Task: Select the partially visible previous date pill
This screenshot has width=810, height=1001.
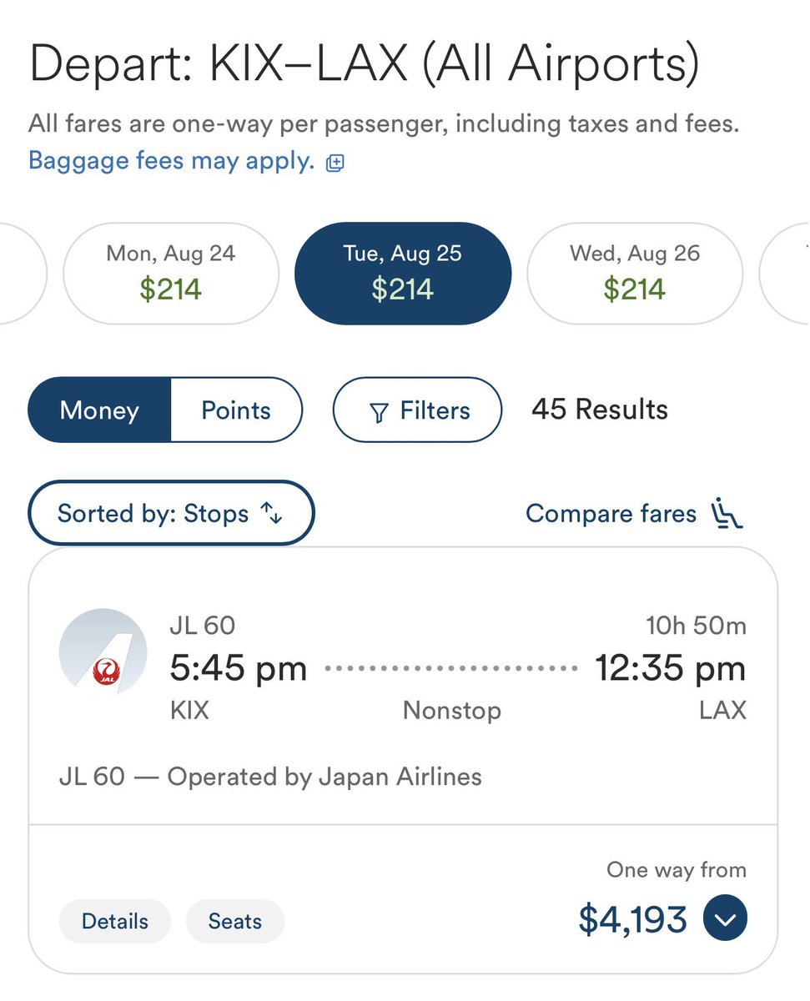Action: tap(23, 273)
